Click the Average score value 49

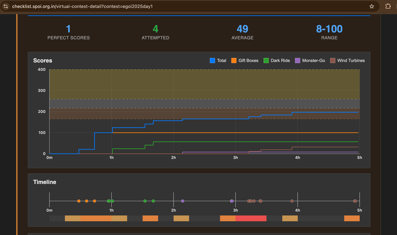coord(242,29)
